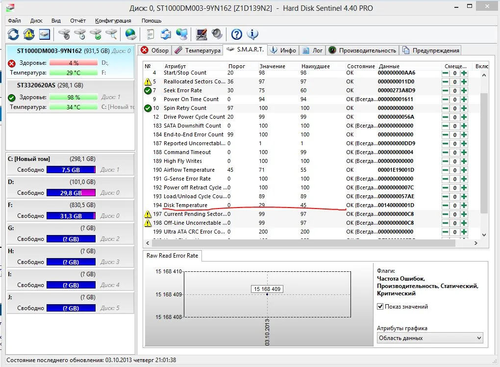The image size is (500, 367).
Task: Decrease offset with minus for Seek Error Rate
Action: tap(445, 91)
